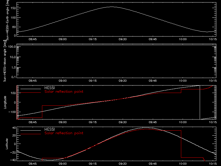Image resolution: width=221 pixels, height=166 pixels.
Task: Click 09:00 time label under Latitude plot
Action: click(x=63, y=164)
